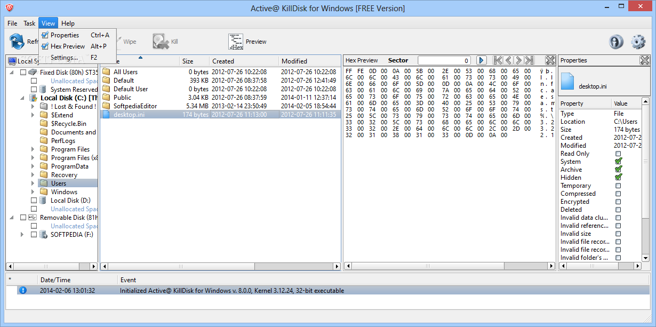The width and height of the screenshot is (656, 327).
Task: Click the SoftpediaEditor folder icon
Action: pos(106,106)
